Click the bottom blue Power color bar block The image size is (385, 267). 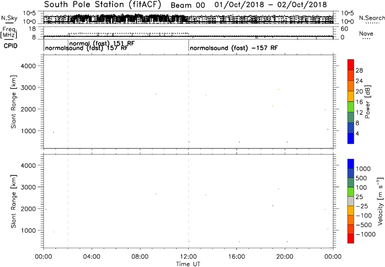coord(351,138)
